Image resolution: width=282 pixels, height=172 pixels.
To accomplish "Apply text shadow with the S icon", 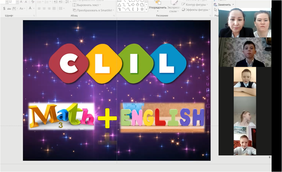I will click(4, 8).
